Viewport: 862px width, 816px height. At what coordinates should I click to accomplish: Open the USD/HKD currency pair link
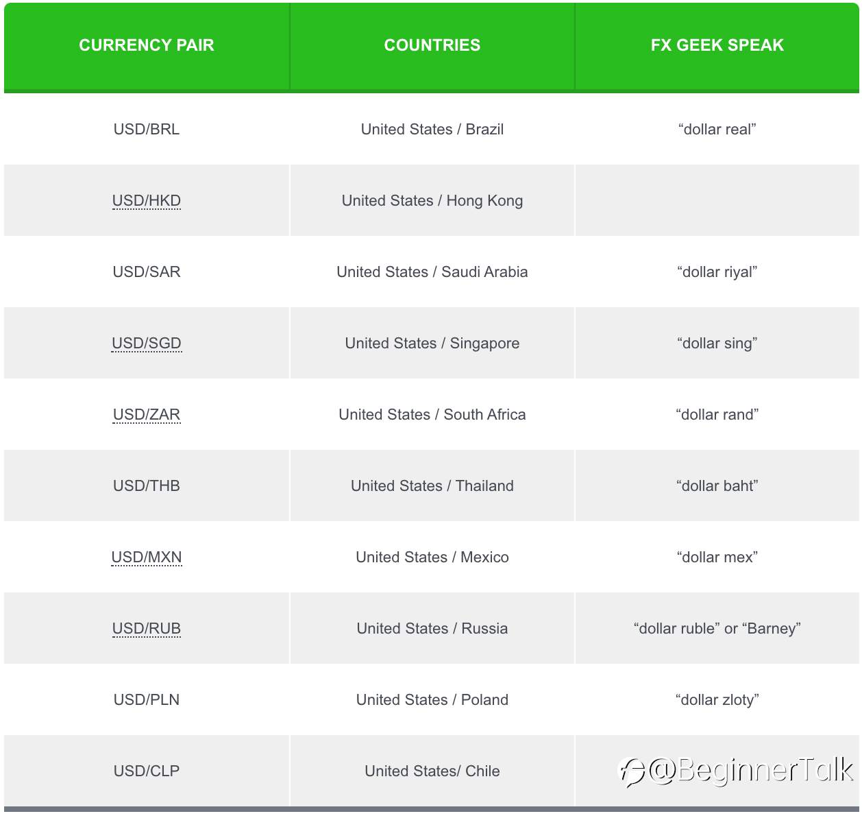pyautogui.click(x=147, y=200)
